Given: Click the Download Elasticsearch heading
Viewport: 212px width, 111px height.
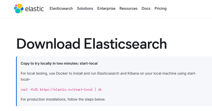Looking at the screenshot, I should [92, 44].
